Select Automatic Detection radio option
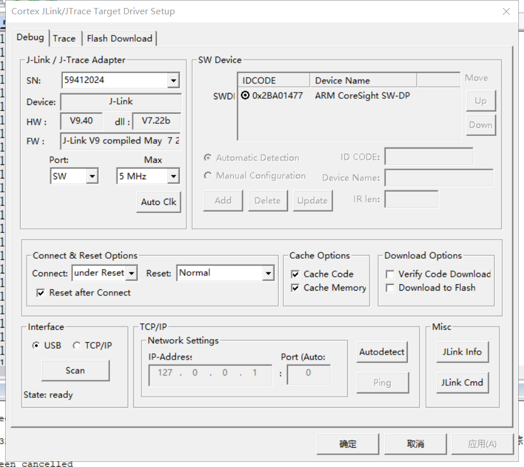524x467 pixels. click(x=208, y=158)
